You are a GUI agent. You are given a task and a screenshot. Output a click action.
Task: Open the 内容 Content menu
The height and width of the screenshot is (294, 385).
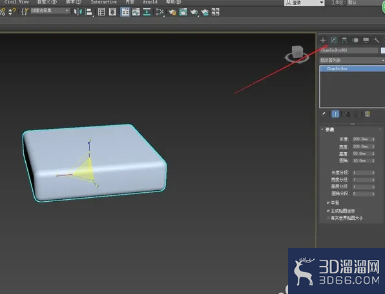pyautogui.click(x=130, y=2)
